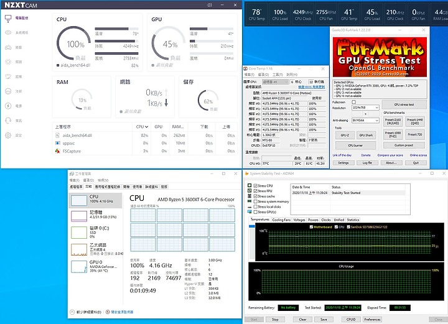Viewport: 448px width, 324px height.
Task: Click GPU stress test button in FurMark
Action: 404,104
